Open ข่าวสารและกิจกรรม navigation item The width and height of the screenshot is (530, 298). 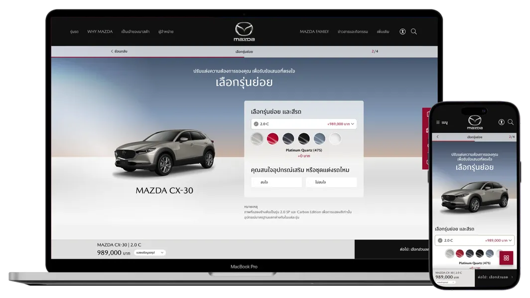353,32
